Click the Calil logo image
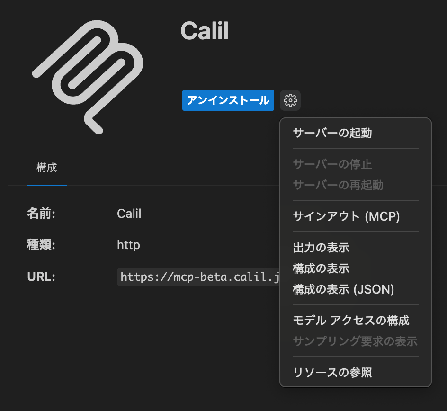 [x=87, y=76]
